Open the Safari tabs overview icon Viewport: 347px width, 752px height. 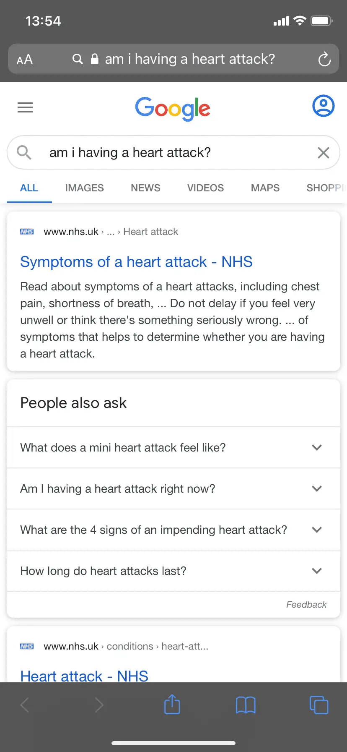[319, 705]
